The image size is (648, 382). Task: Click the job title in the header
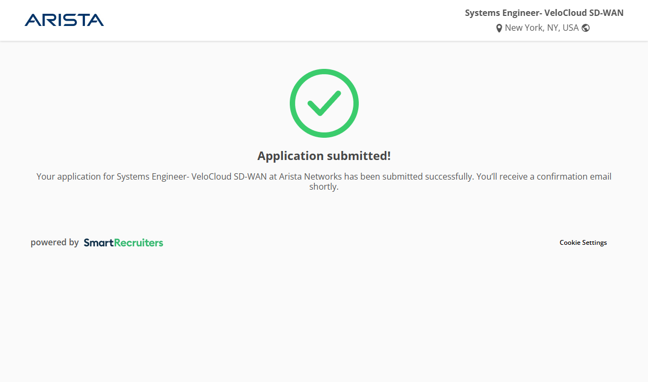pos(544,13)
